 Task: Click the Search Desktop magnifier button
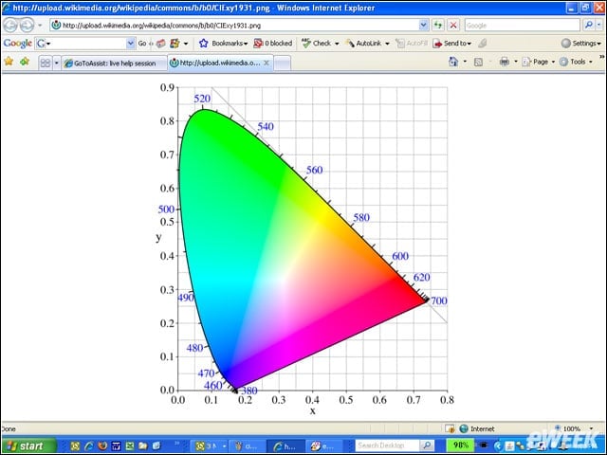[x=427, y=446]
